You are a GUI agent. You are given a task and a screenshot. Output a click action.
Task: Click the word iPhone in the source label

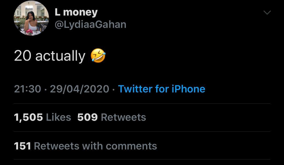[x=188, y=89]
